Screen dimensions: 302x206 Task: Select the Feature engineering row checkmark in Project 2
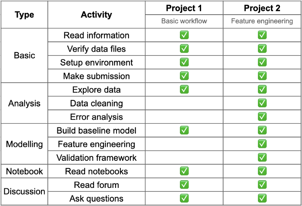(262, 144)
